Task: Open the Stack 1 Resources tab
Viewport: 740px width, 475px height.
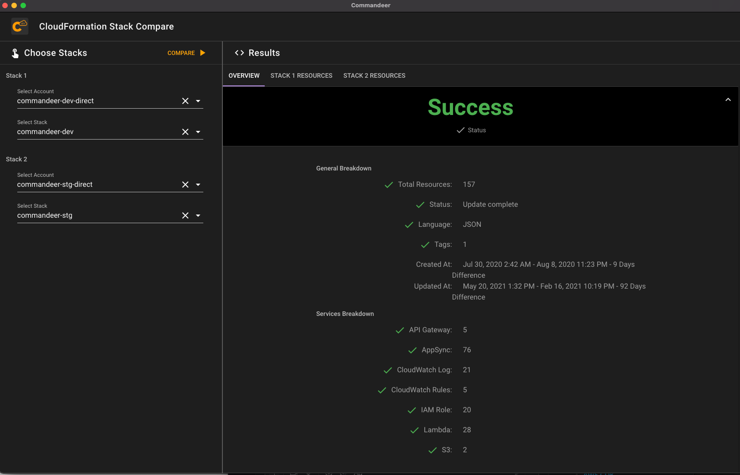Action: click(x=301, y=75)
